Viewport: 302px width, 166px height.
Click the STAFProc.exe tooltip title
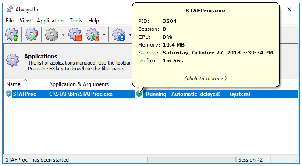[x=206, y=11]
